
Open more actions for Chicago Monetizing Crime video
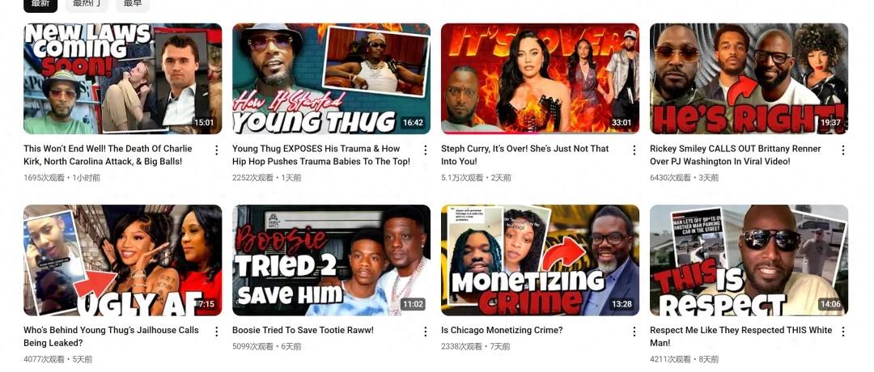(634, 332)
